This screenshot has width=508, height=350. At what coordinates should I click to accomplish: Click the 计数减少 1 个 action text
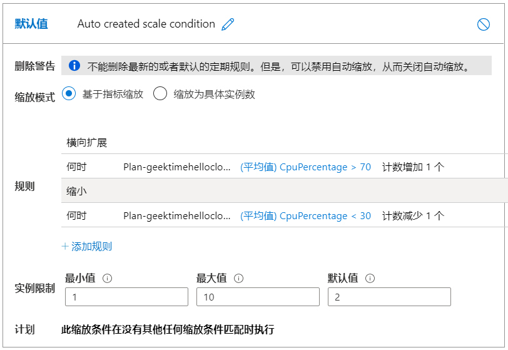coord(413,215)
